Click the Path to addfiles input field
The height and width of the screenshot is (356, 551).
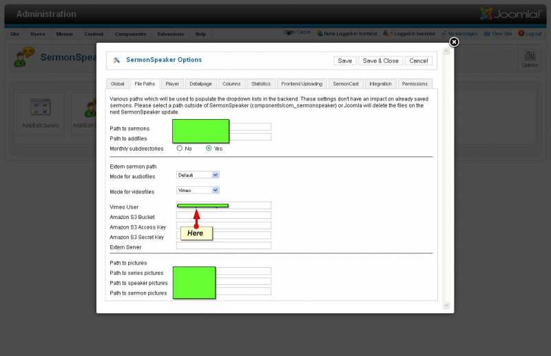coord(223,137)
